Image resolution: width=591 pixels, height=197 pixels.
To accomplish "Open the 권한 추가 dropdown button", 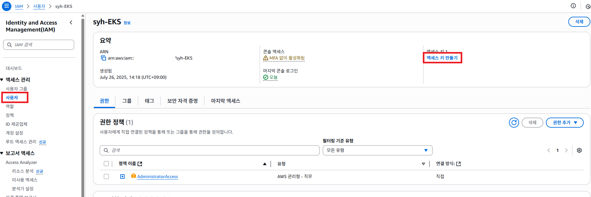I will pyautogui.click(x=564, y=123).
